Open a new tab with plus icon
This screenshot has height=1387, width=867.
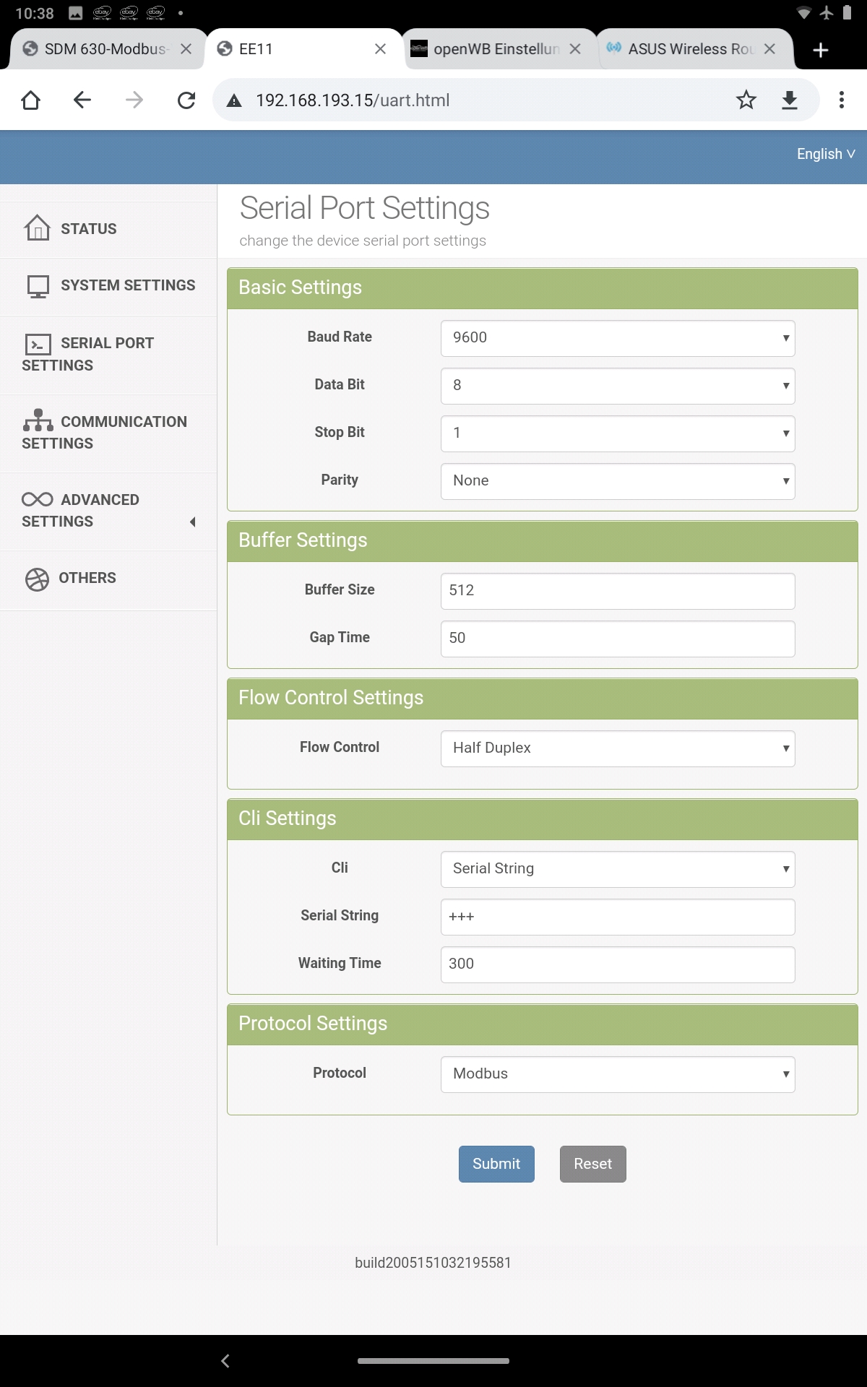820,50
